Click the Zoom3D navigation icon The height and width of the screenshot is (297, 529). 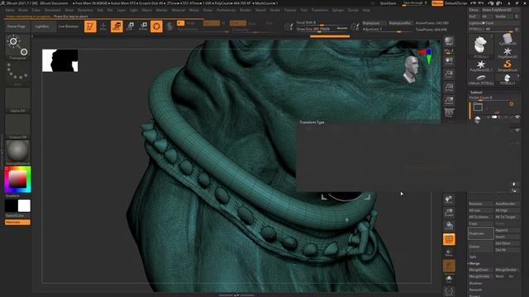coord(449,213)
